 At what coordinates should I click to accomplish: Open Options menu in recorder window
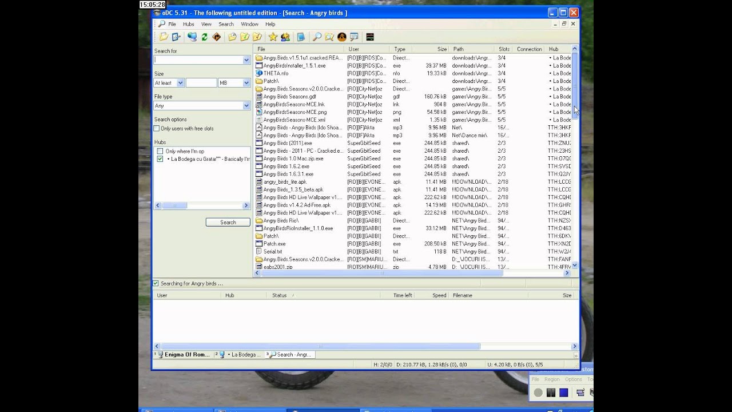pyautogui.click(x=573, y=379)
